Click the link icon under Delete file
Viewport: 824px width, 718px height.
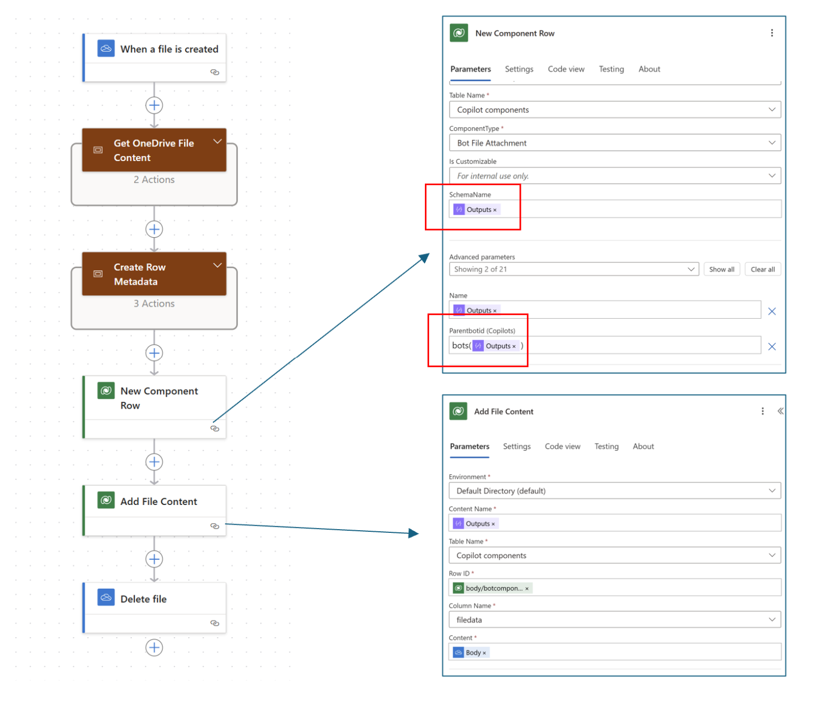215,623
